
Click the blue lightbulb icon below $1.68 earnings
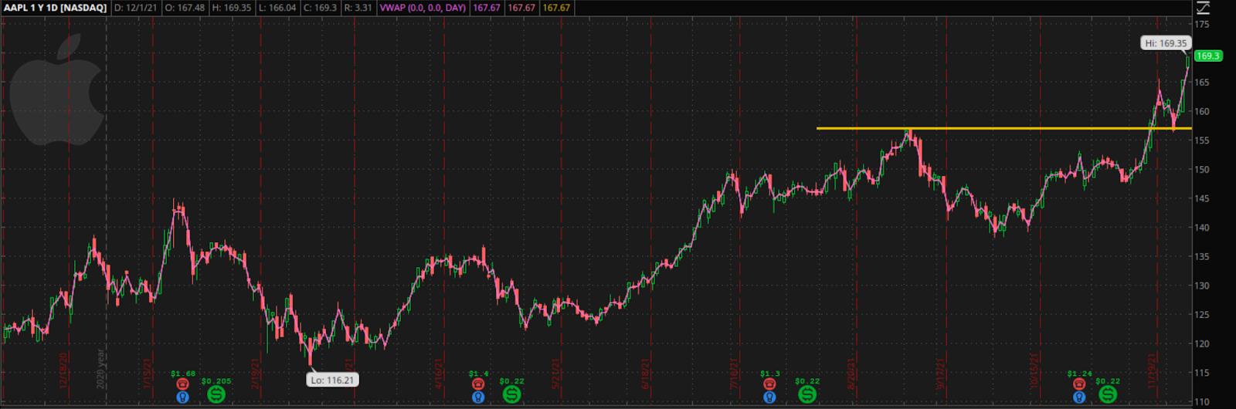point(182,397)
